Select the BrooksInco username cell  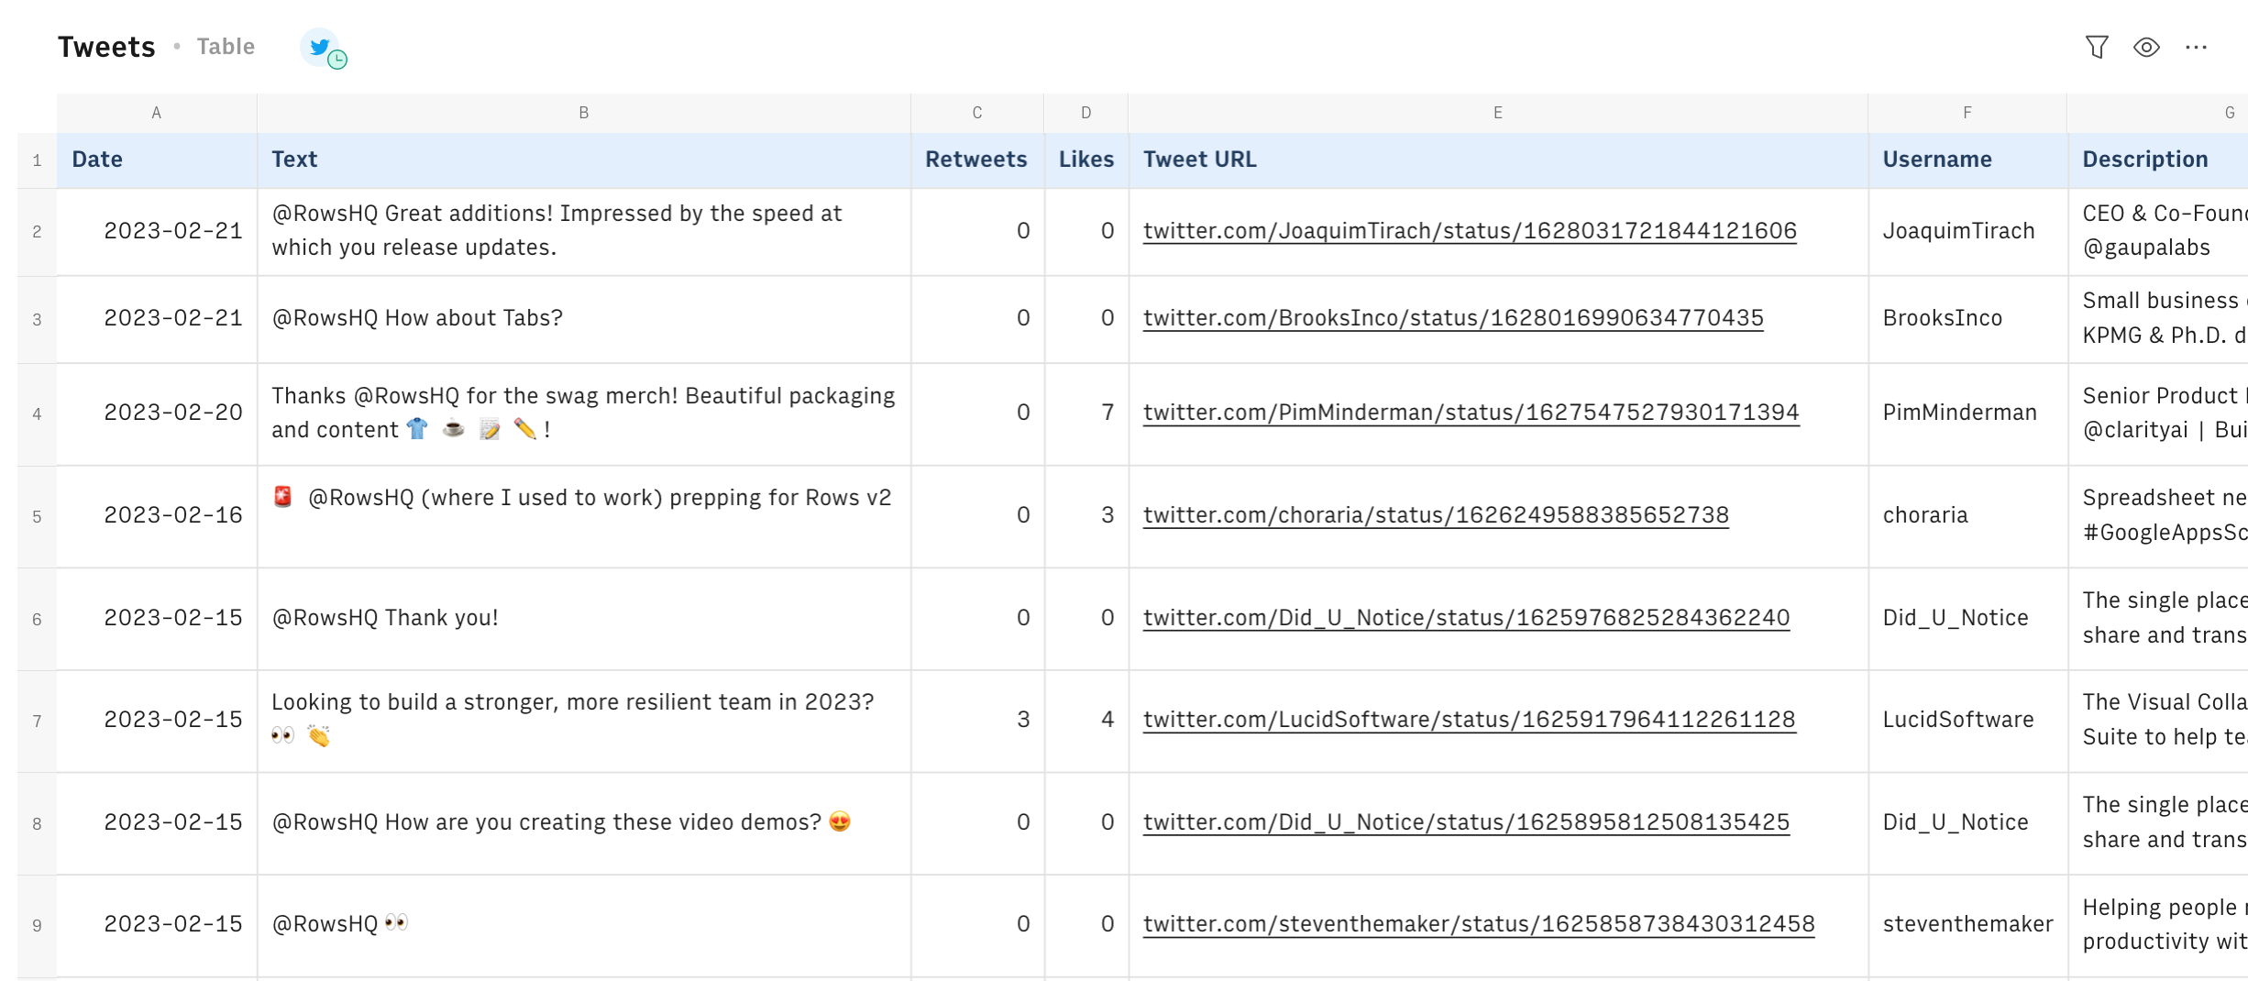tap(1967, 319)
